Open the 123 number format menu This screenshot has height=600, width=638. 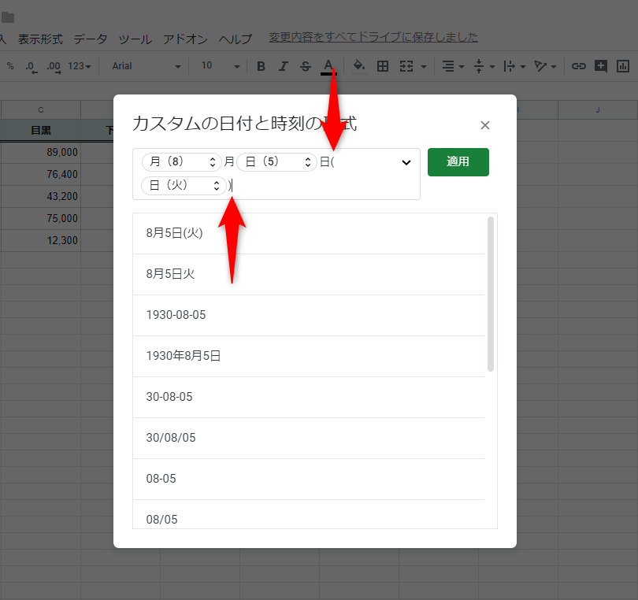[80, 66]
